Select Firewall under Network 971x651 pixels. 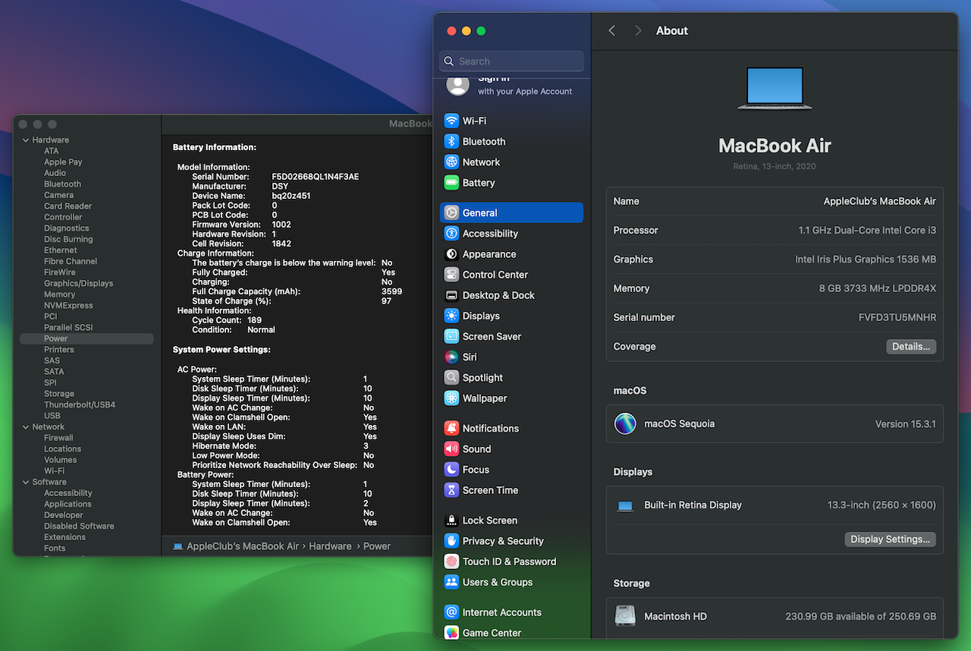[x=58, y=438]
